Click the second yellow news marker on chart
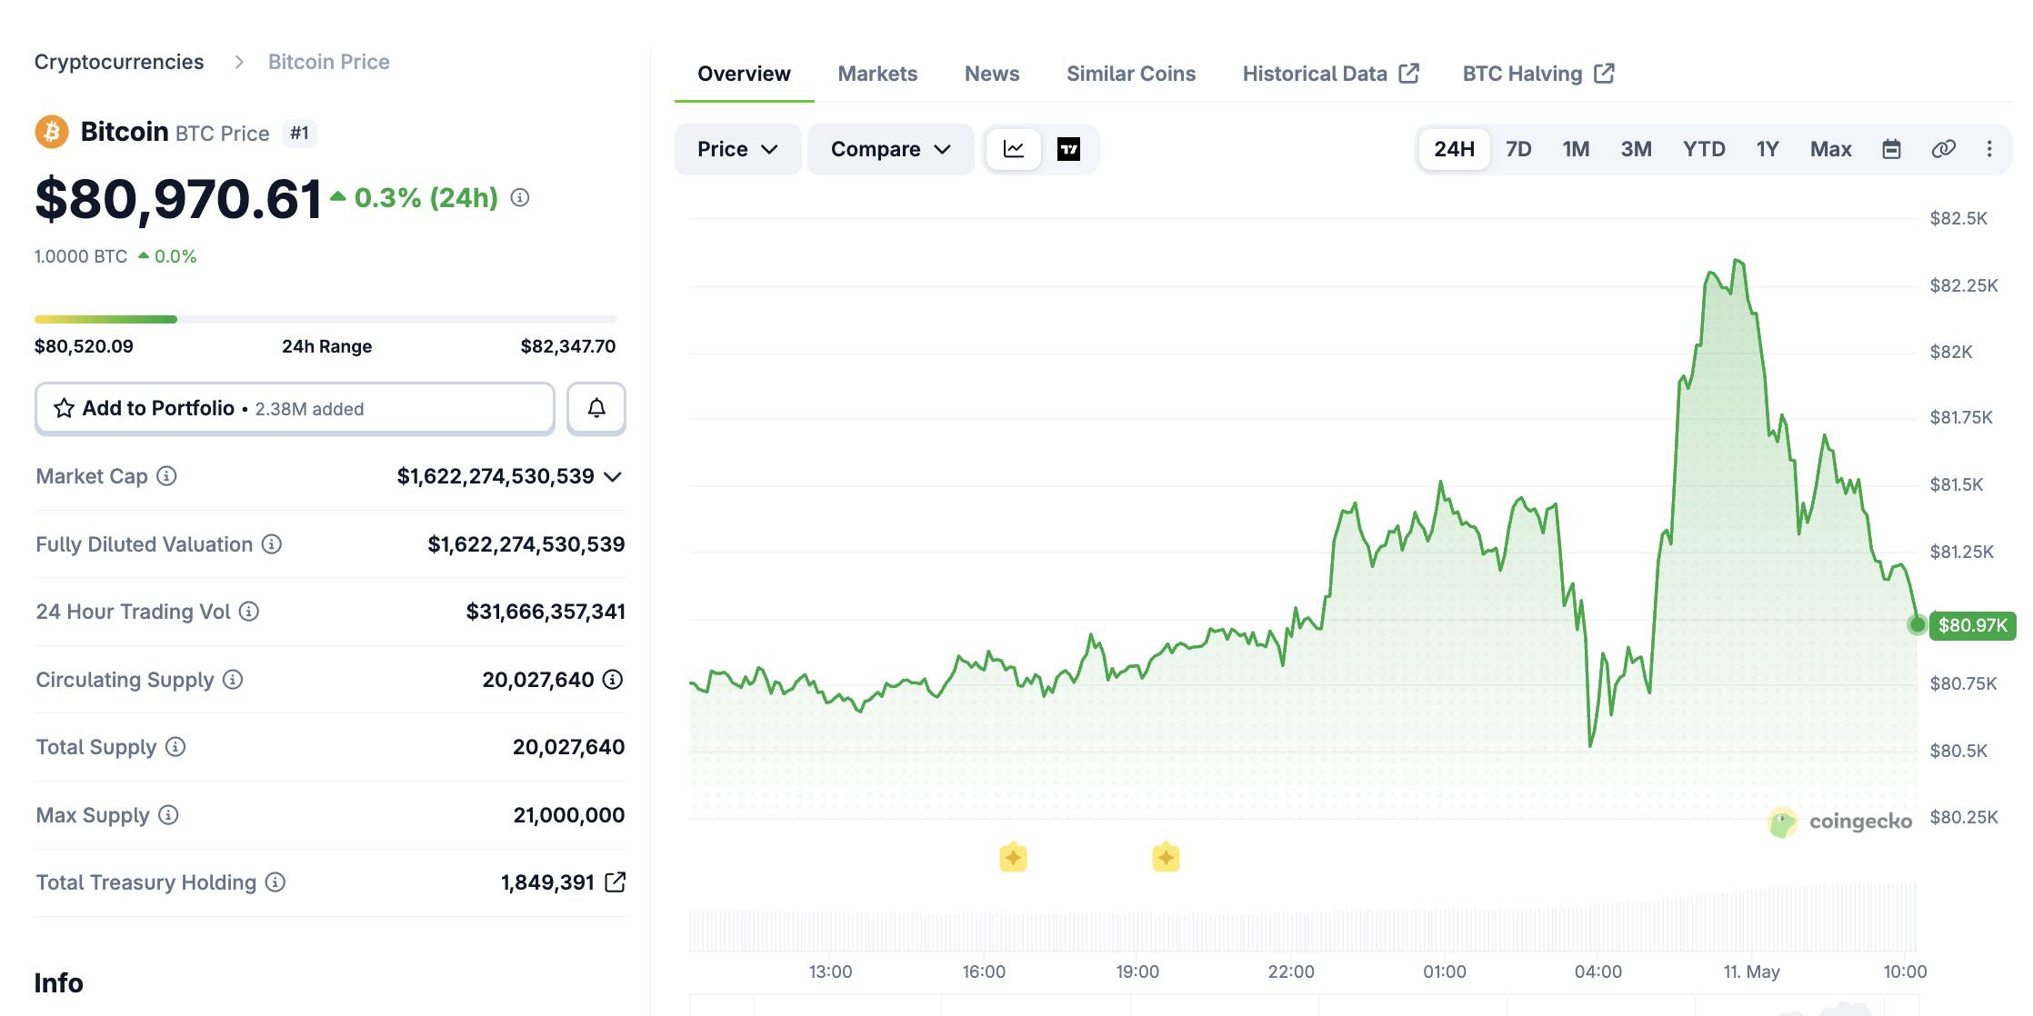Image resolution: width=2033 pixels, height=1016 pixels. 1166,857
